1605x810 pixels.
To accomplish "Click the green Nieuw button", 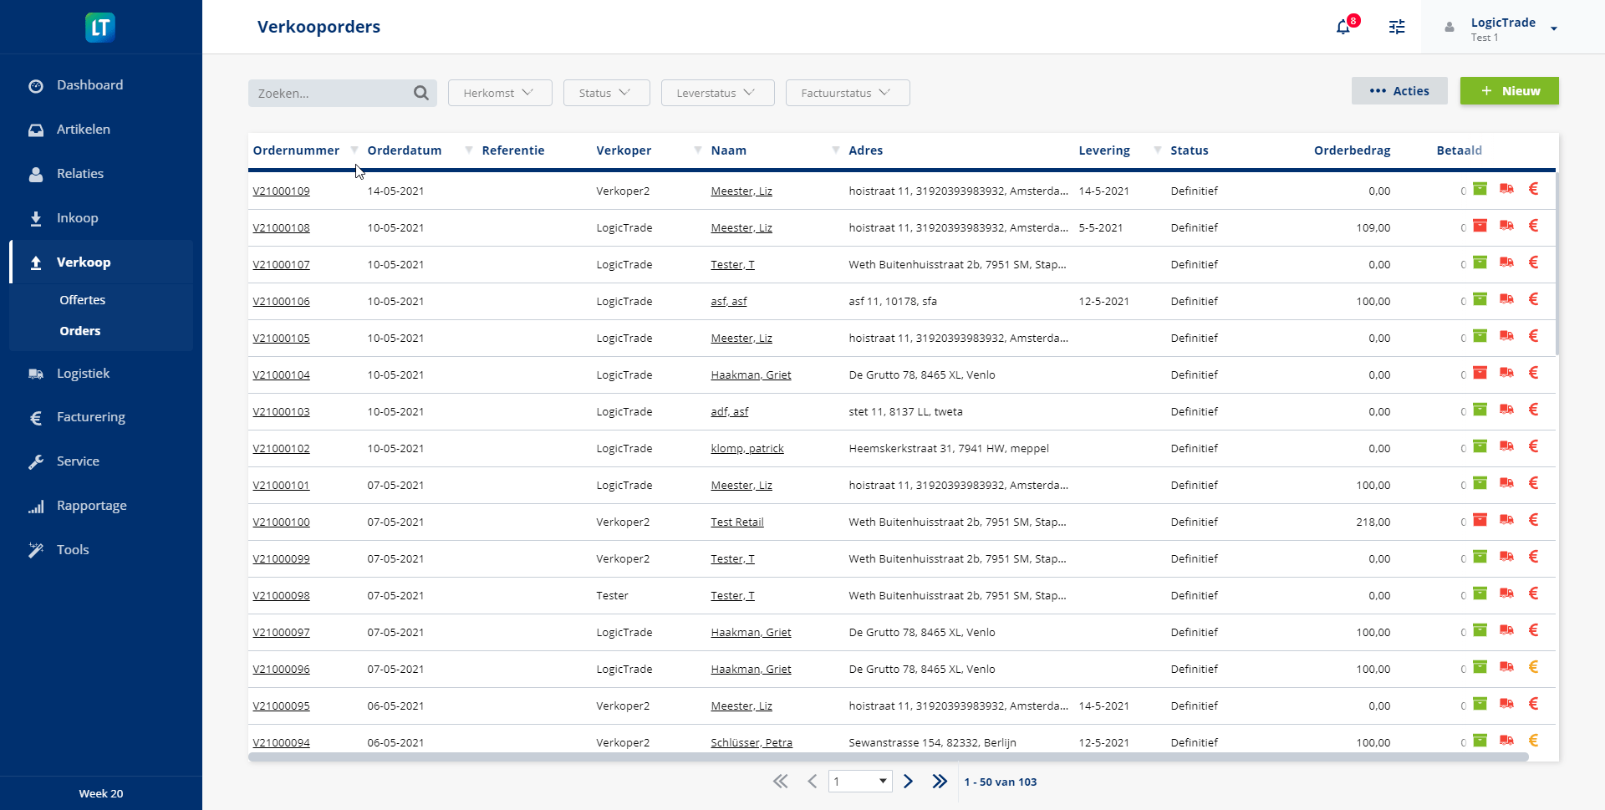I will pos(1509,91).
